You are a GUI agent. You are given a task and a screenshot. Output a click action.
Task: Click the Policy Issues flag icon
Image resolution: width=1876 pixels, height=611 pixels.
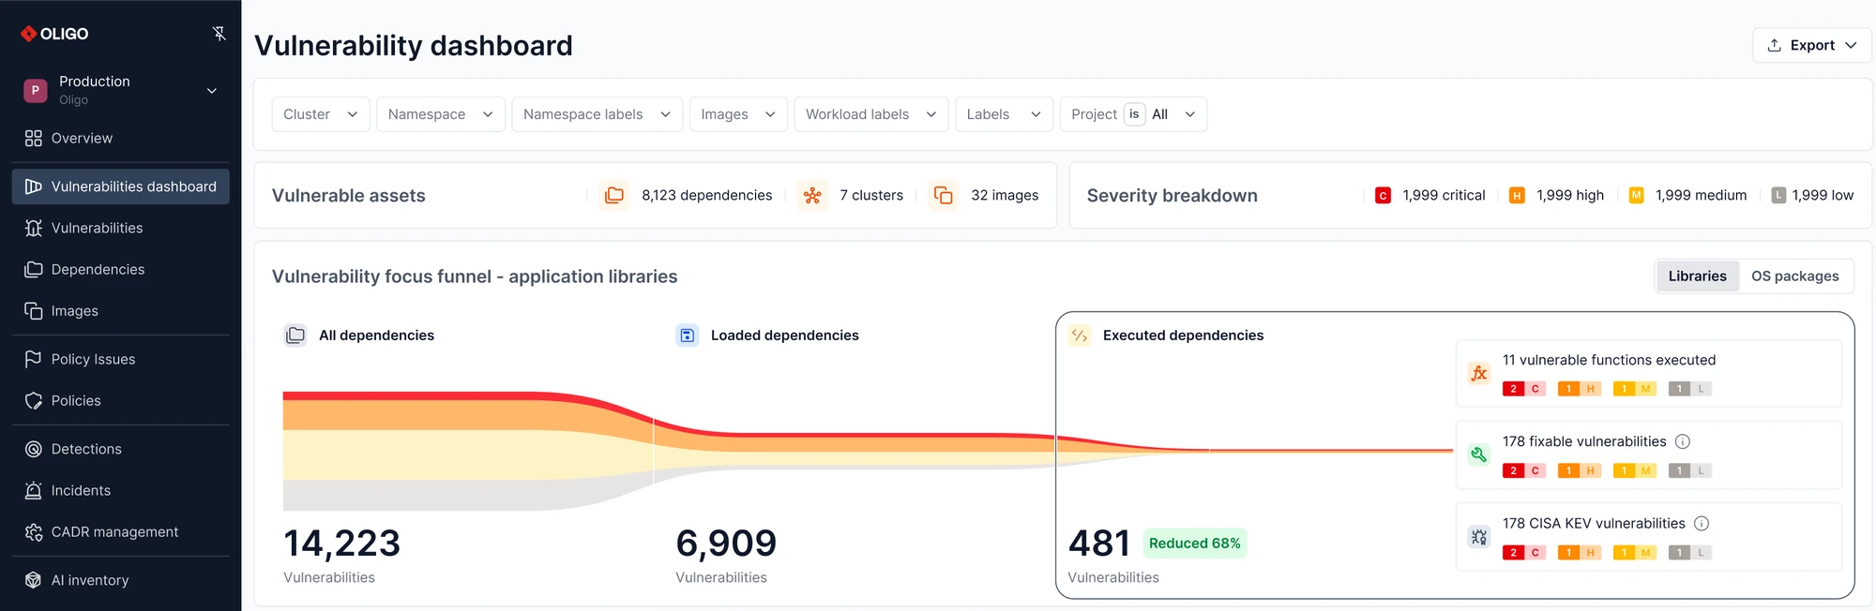coord(34,359)
